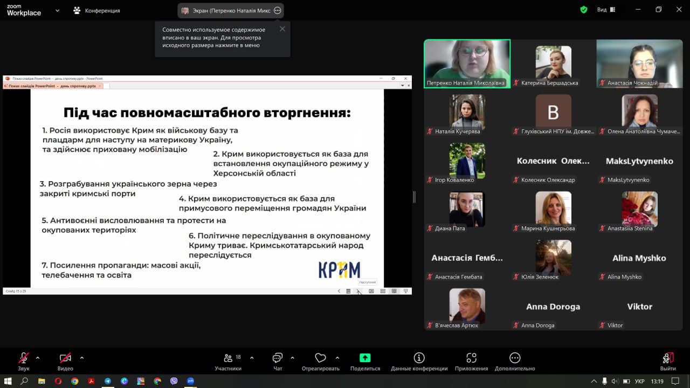The height and width of the screenshot is (388, 690).
Task: Expand audio options chevron next to Звук
Action: 38,357
